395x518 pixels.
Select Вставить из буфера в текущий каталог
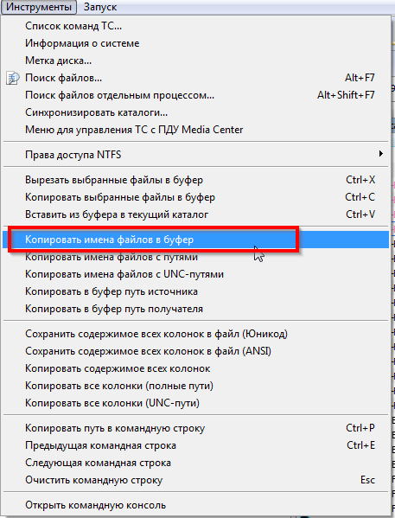click(195, 214)
